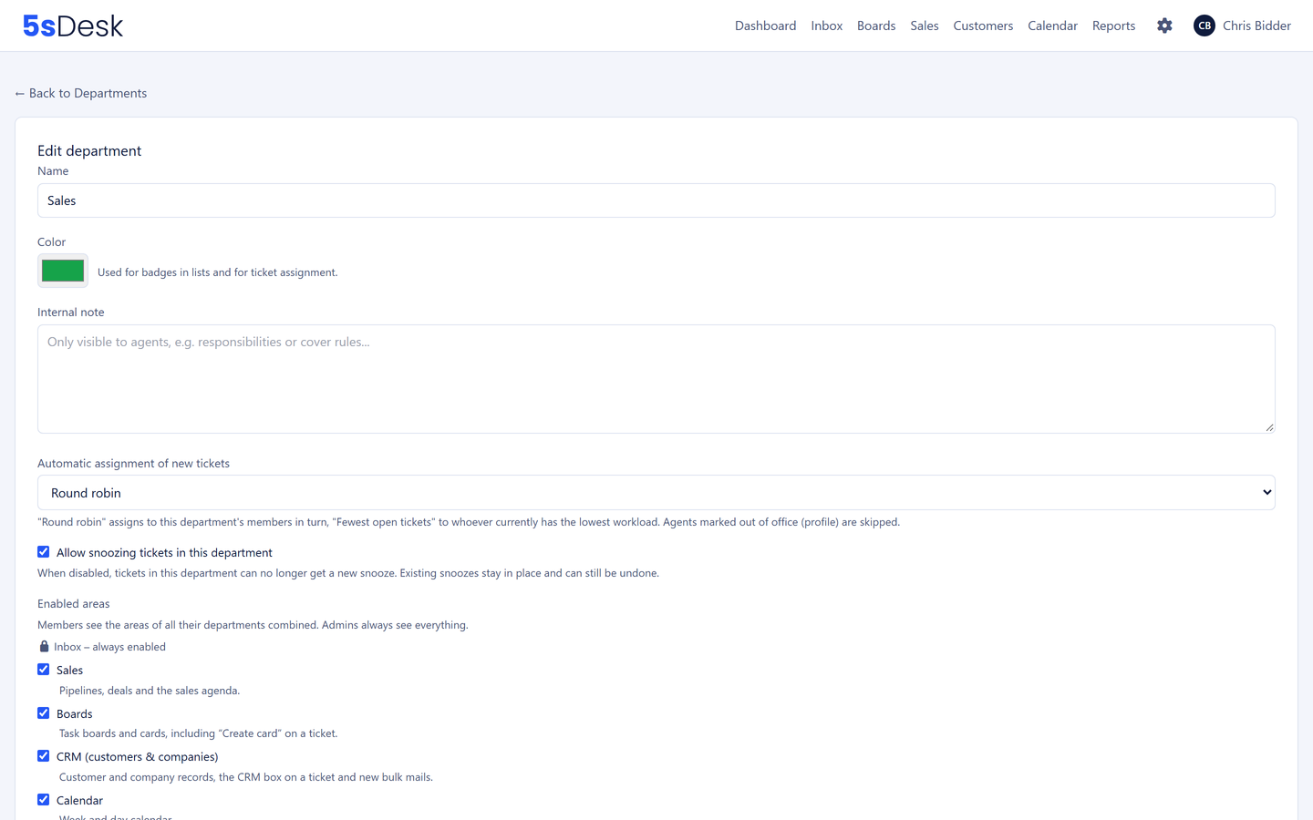Image resolution: width=1313 pixels, height=820 pixels.
Task: Click the department Name field
Action: click(x=656, y=200)
